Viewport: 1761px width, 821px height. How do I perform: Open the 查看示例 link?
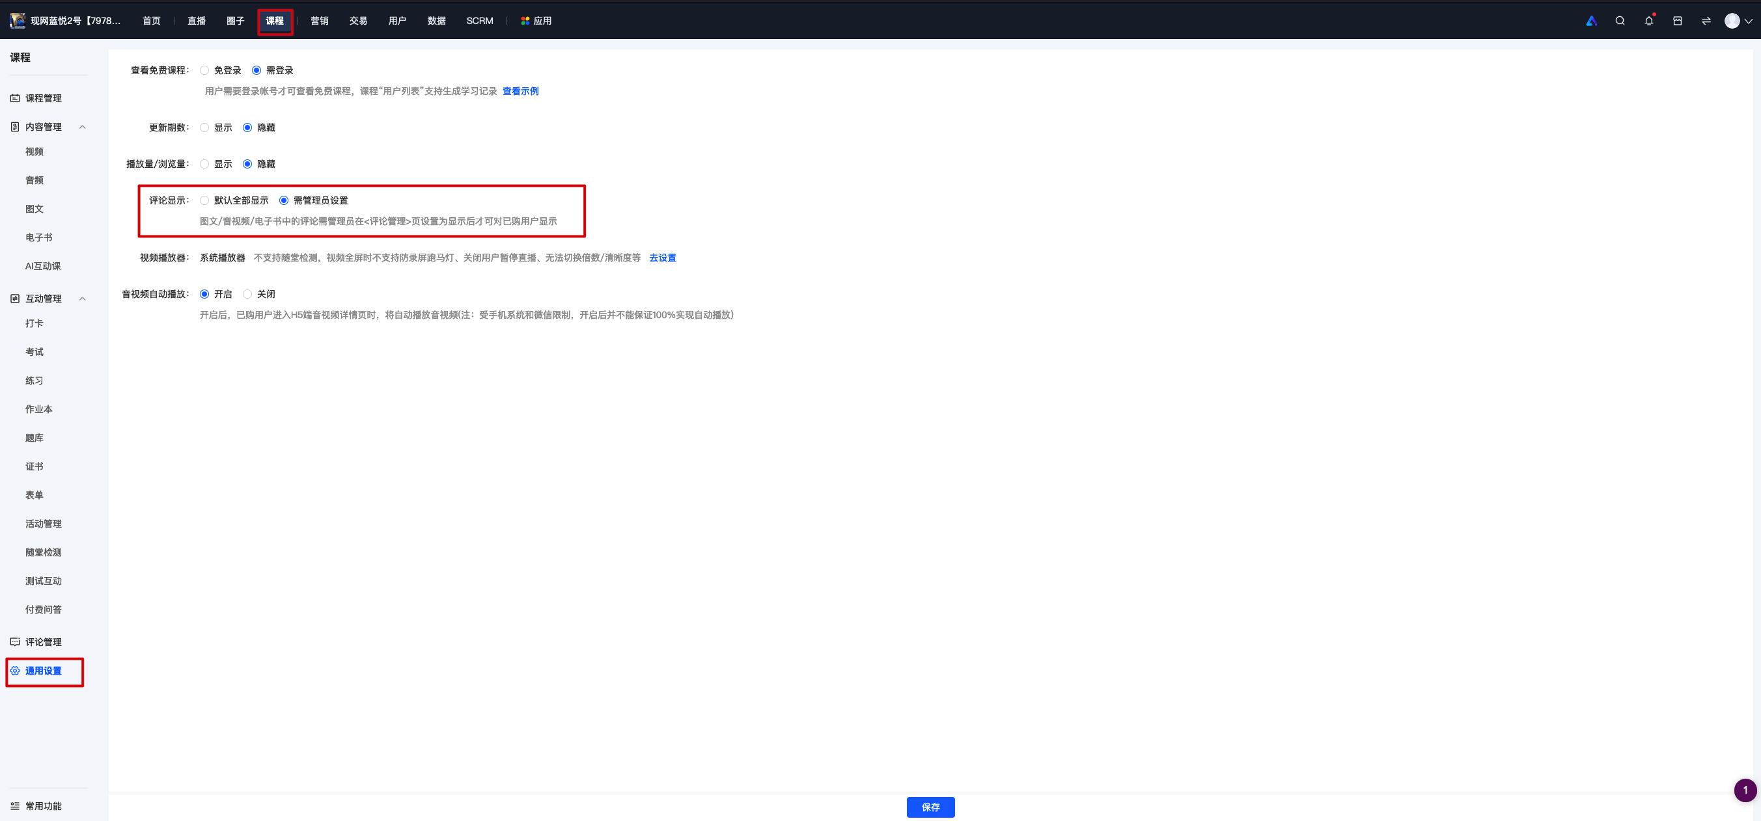[x=520, y=92]
